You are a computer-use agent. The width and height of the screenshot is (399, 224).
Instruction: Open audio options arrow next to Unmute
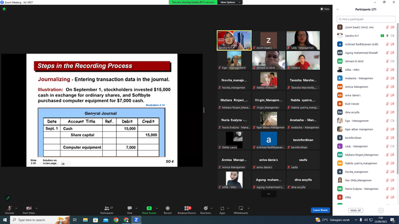click(16, 208)
